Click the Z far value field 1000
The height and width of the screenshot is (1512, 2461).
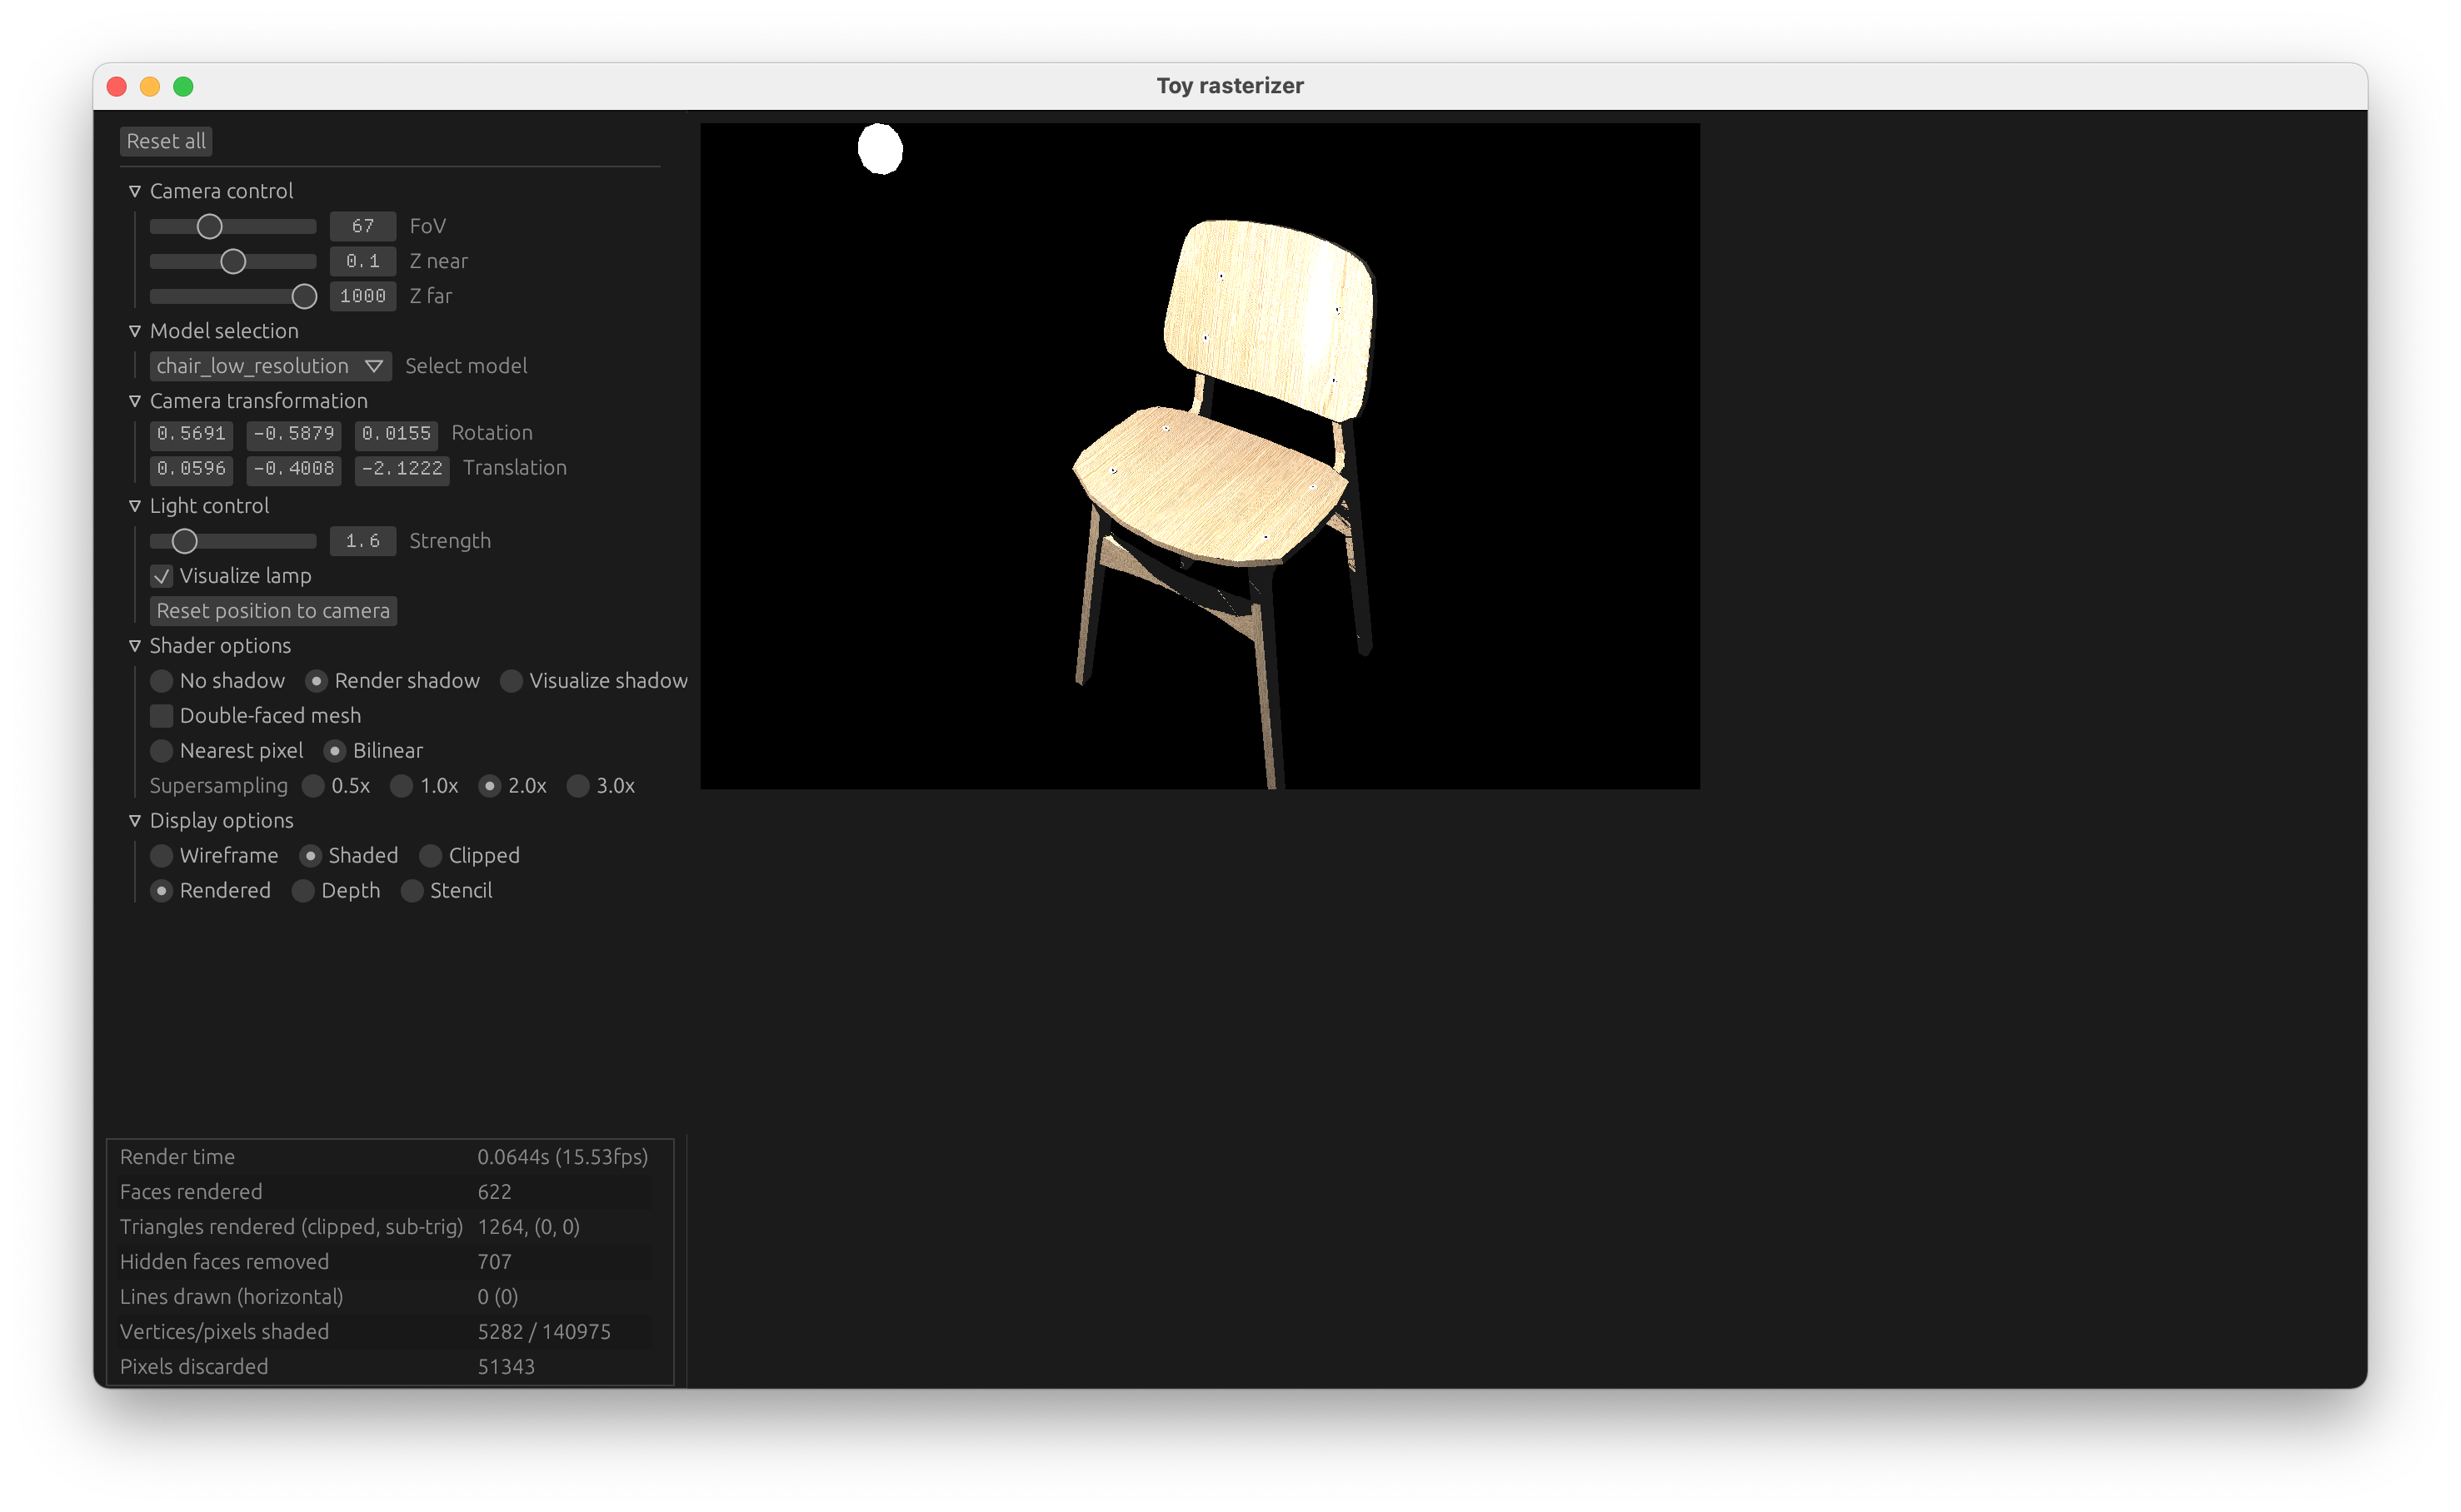point(363,296)
